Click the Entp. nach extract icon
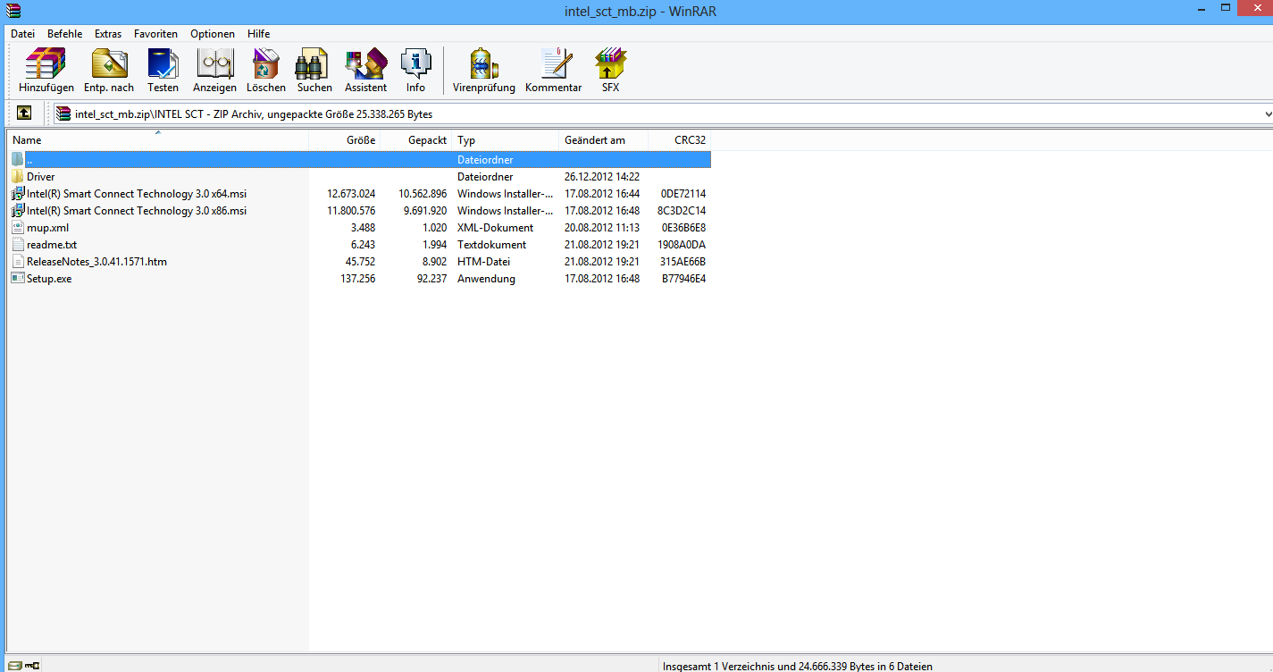The height and width of the screenshot is (672, 1273). (109, 70)
